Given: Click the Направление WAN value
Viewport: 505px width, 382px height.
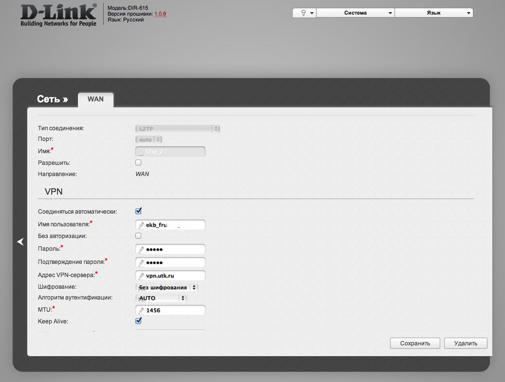Looking at the screenshot, I should click(x=142, y=174).
